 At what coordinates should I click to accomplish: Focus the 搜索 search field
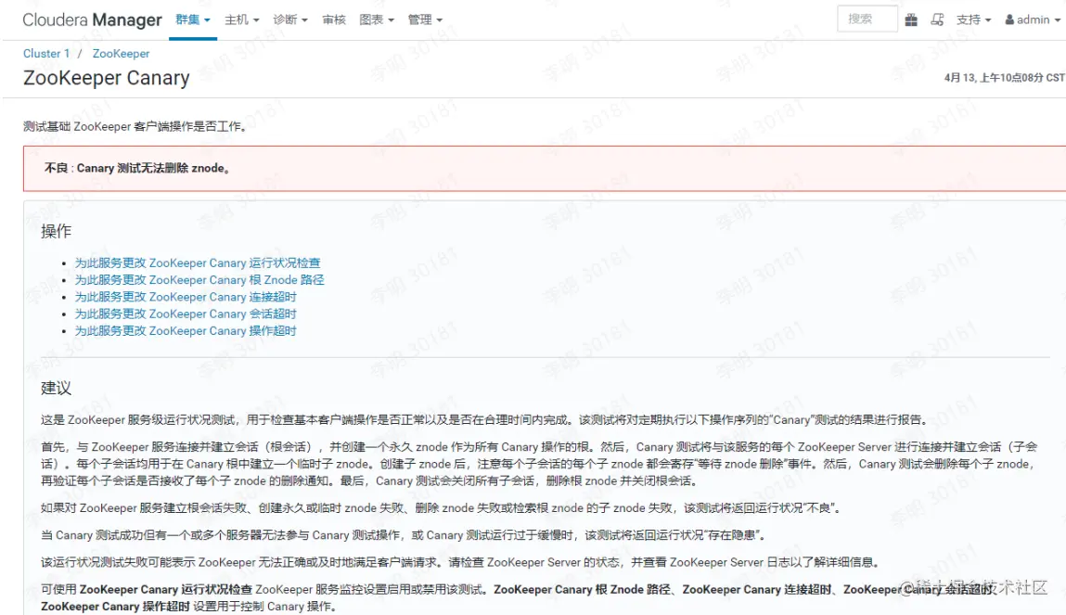click(867, 19)
